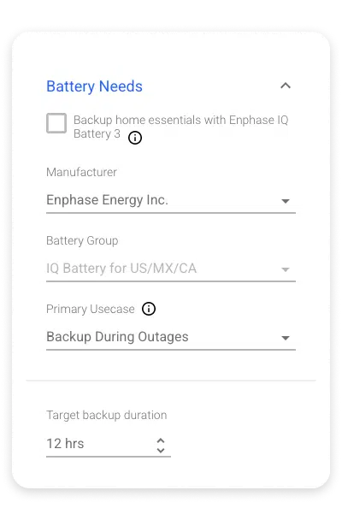Click the Battery Needs heading
Screen dimensions: 342x520
(94, 86)
